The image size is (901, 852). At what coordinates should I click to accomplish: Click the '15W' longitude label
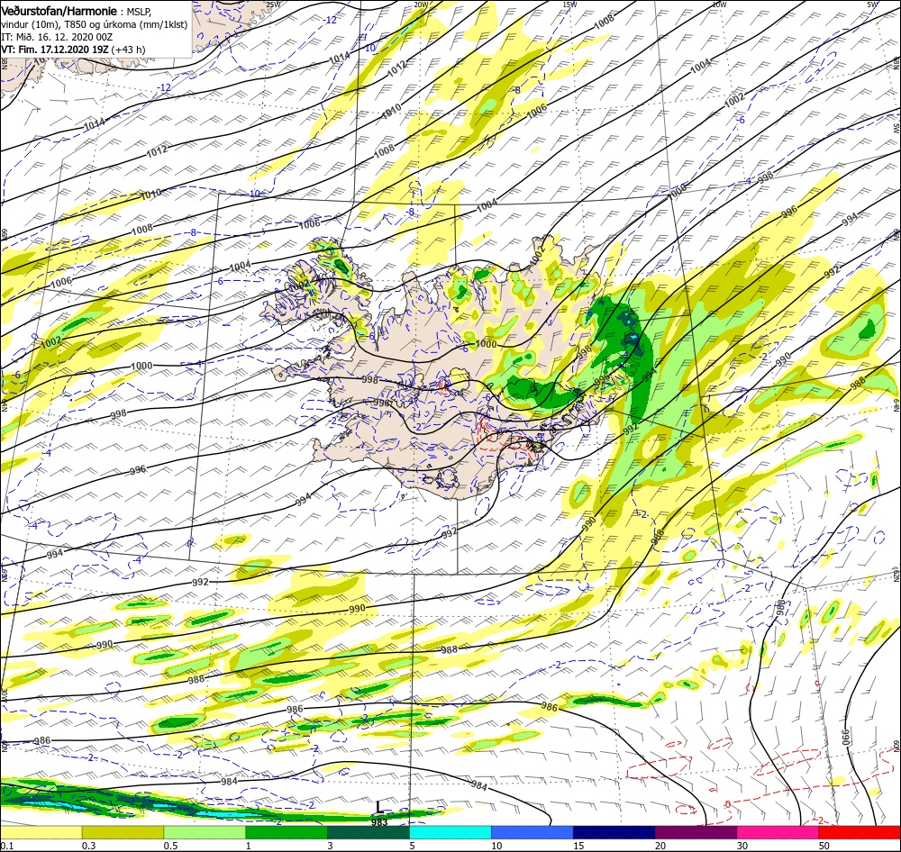pos(569,5)
